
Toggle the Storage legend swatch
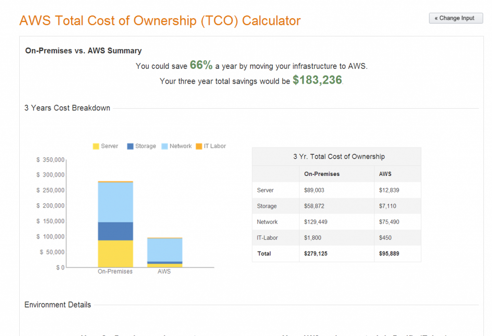click(130, 146)
